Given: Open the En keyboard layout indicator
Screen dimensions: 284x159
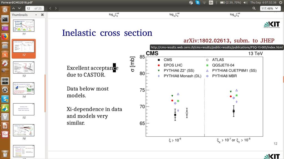Looking at the screenshot, I should pyautogui.click(x=211, y=2).
